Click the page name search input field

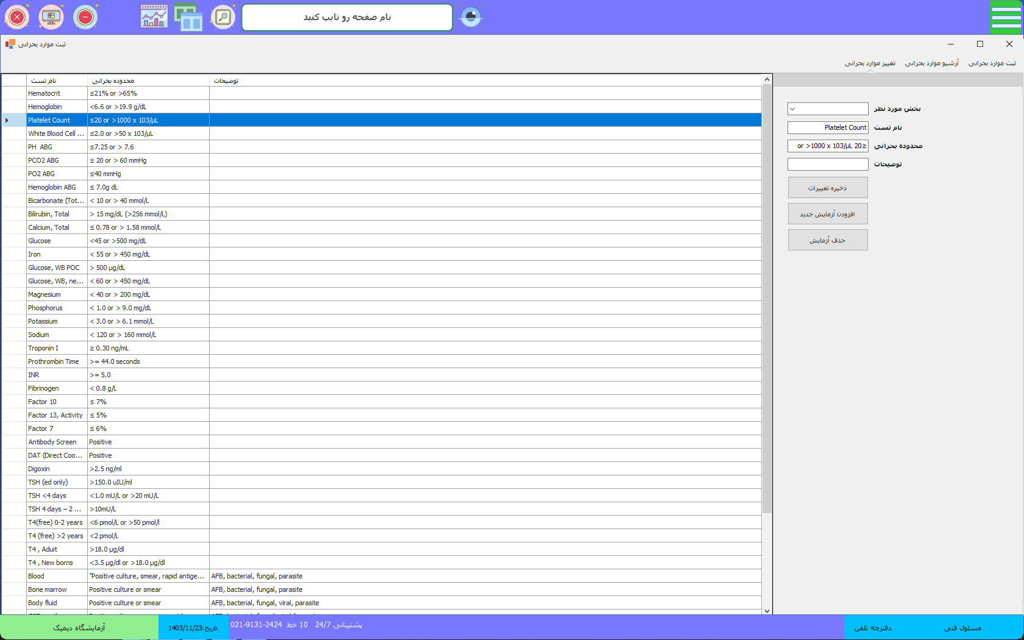[x=347, y=17]
